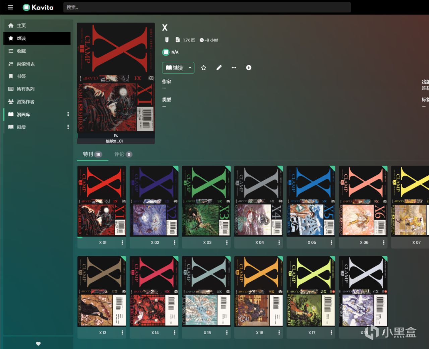Open the 想读 sidebar entry
This screenshot has width=429, height=349.
37,38
